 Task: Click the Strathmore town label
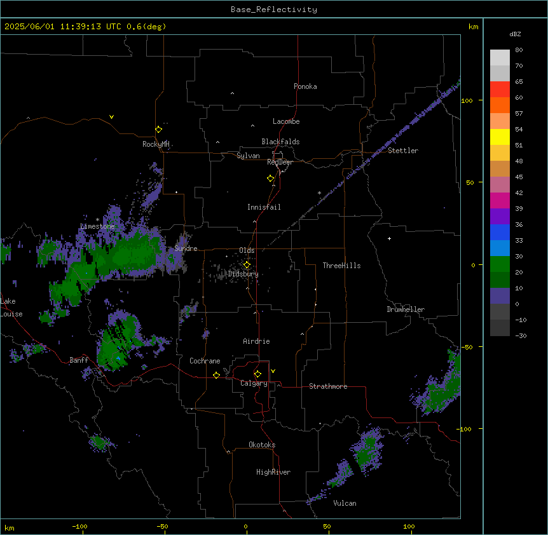[x=328, y=386]
